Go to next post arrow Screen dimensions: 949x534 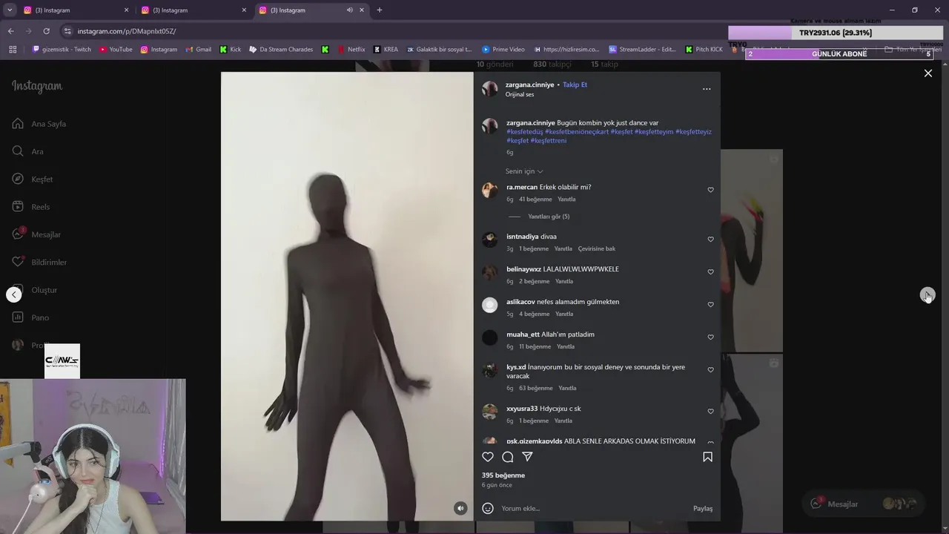[x=927, y=295]
